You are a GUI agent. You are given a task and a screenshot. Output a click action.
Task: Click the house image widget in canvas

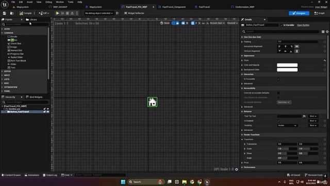(x=153, y=102)
